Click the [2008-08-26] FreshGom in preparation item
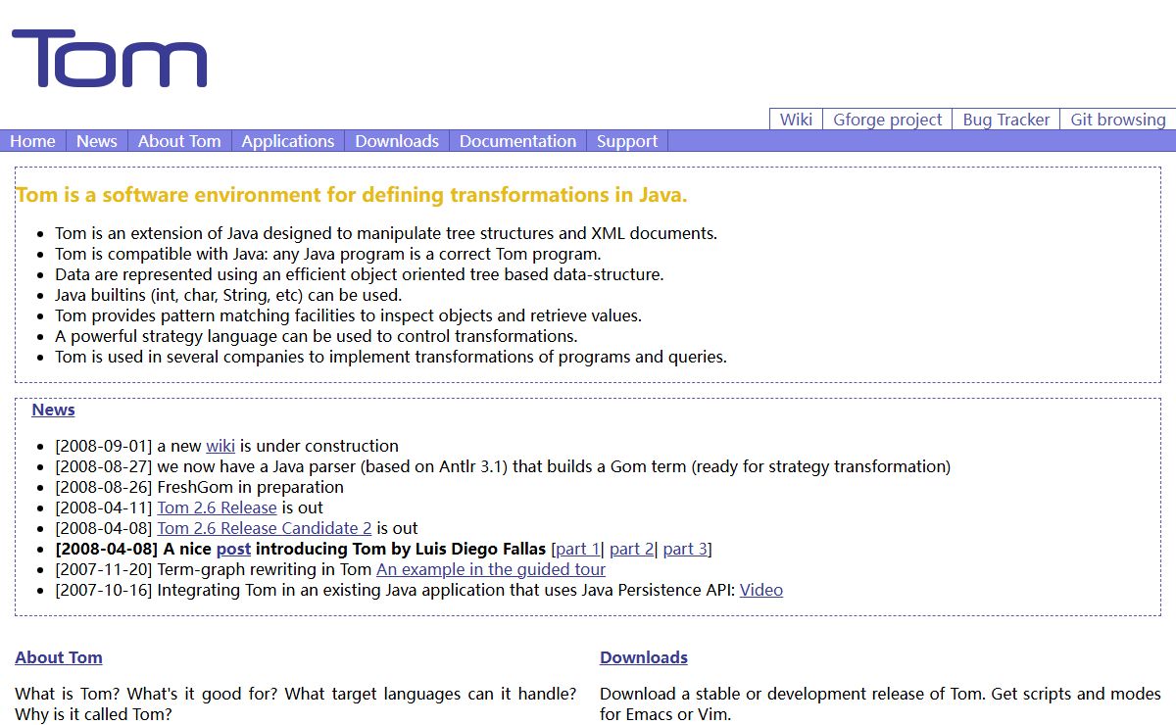The image size is (1176, 725). 200,487
